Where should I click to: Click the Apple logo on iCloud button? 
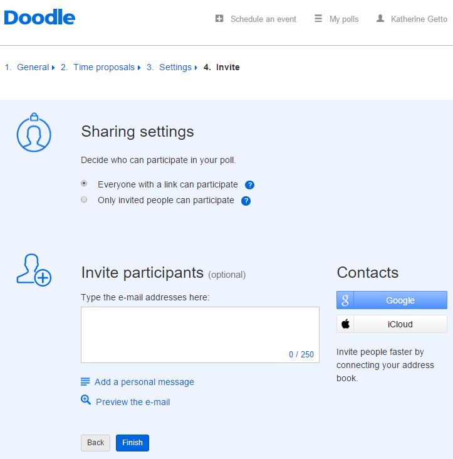point(345,324)
